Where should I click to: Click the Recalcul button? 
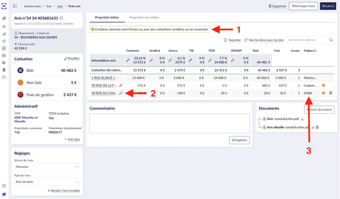328,6
